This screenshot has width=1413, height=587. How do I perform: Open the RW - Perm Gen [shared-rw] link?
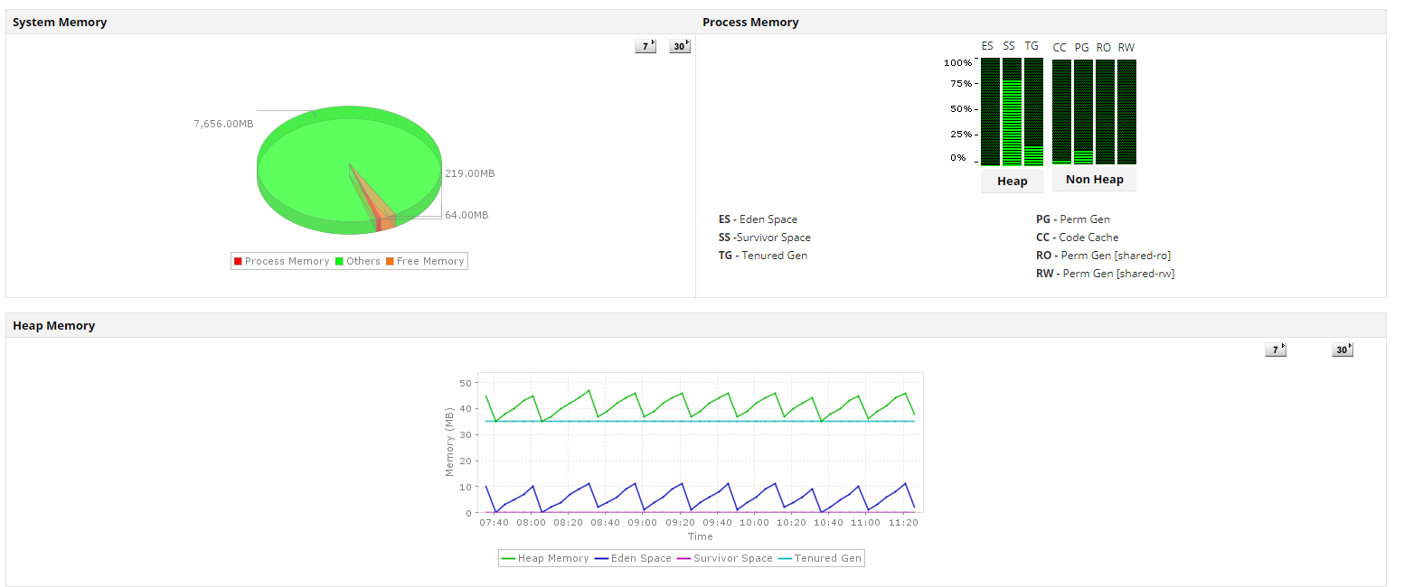1107,273
